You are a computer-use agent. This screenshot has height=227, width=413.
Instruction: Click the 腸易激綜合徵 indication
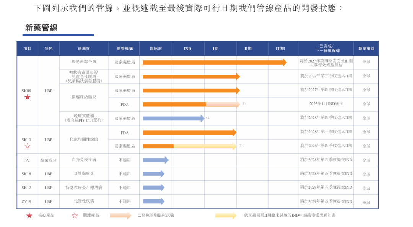pos(84,62)
